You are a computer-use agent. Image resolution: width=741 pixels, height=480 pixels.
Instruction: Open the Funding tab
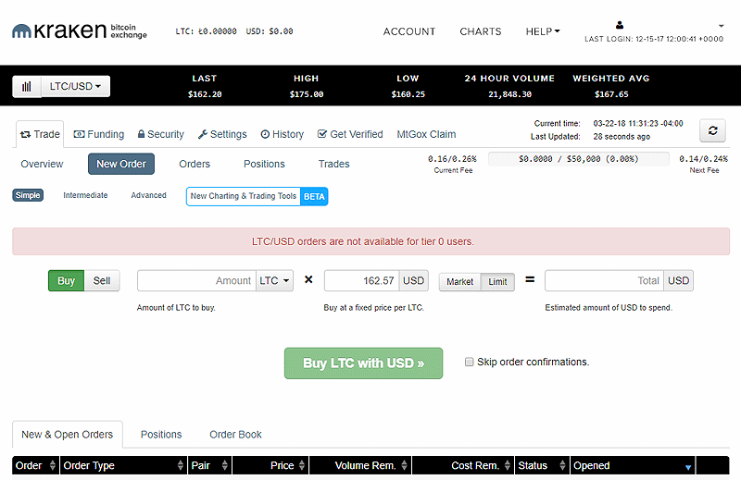click(99, 134)
